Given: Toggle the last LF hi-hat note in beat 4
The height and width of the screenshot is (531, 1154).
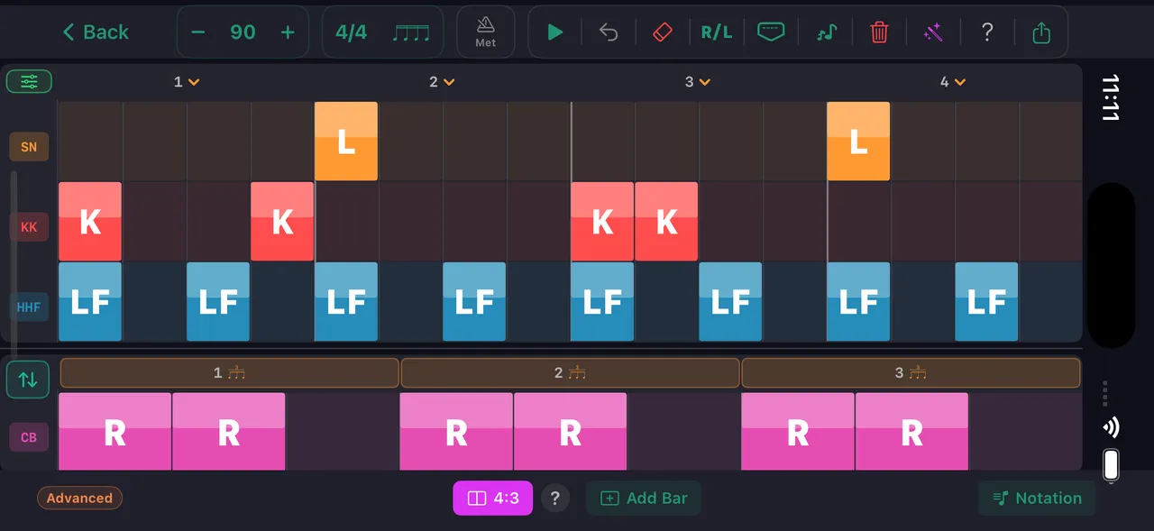Looking at the screenshot, I should pyautogui.click(x=986, y=302).
